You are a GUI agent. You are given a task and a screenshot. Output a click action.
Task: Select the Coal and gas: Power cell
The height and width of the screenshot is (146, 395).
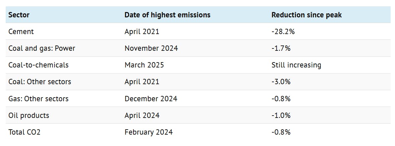click(x=41, y=48)
